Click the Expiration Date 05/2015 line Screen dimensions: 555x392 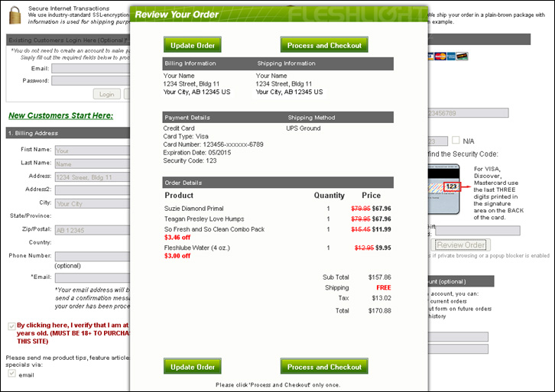point(196,153)
